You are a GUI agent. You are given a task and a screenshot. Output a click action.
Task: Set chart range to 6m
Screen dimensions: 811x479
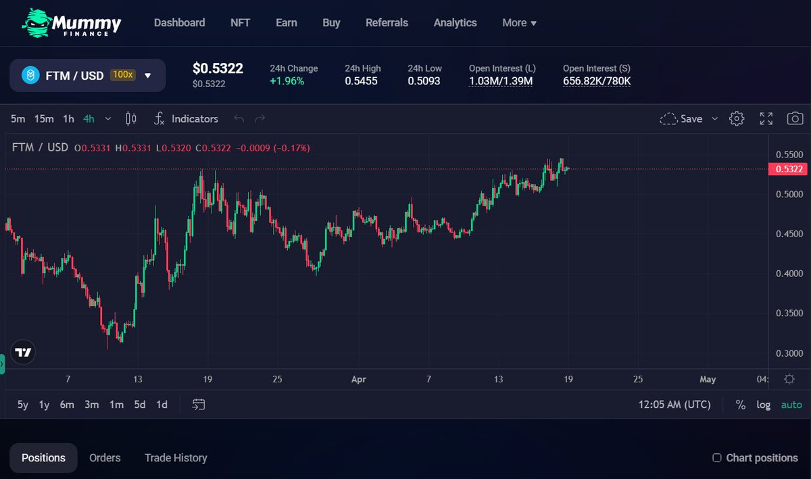(x=67, y=405)
